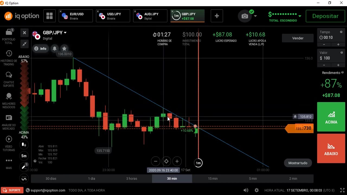Open the Info button for GBP/JPY
Screen dimensions: 347x195
coord(40,48)
